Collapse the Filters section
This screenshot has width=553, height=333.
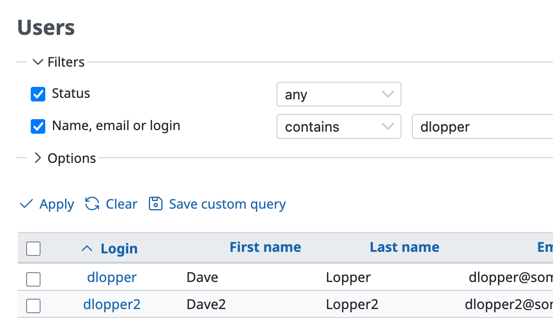pos(37,62)
